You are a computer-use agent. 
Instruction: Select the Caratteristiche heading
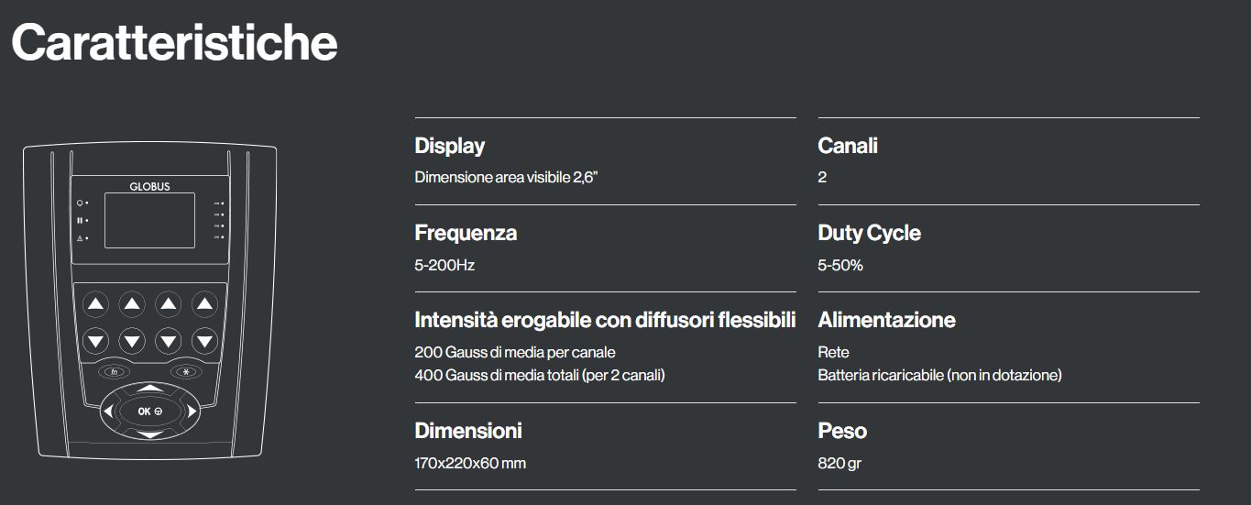(174, 42)
